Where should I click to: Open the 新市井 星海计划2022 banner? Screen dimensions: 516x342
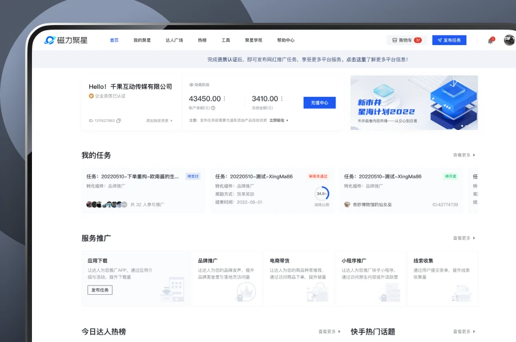click(x=414, y=103)
